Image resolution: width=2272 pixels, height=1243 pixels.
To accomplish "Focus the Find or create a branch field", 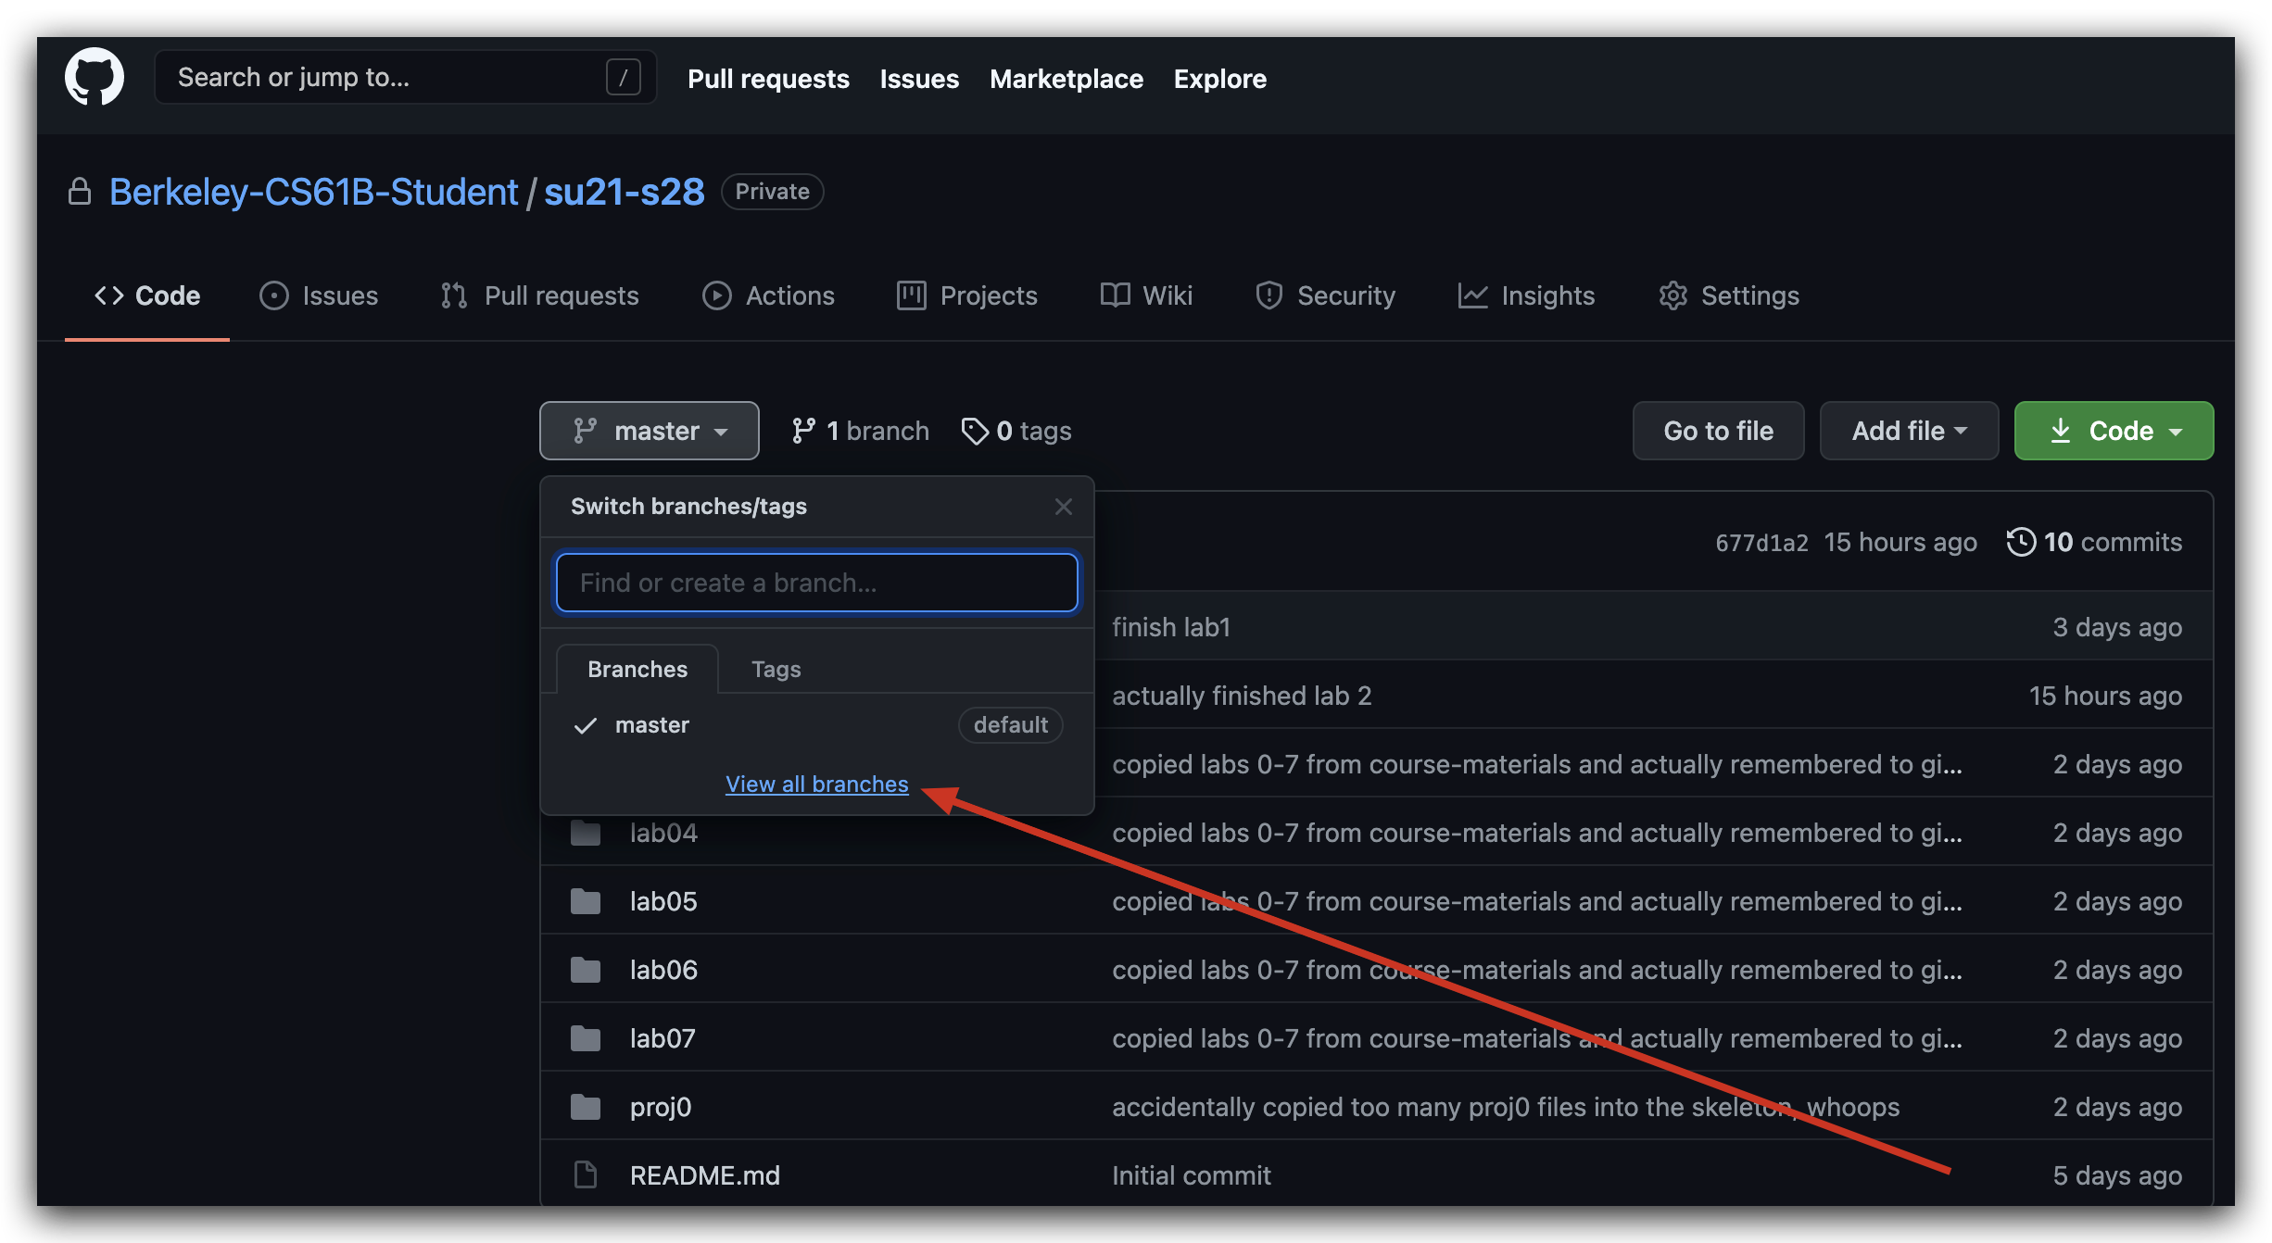I will [x=816, y=583].
